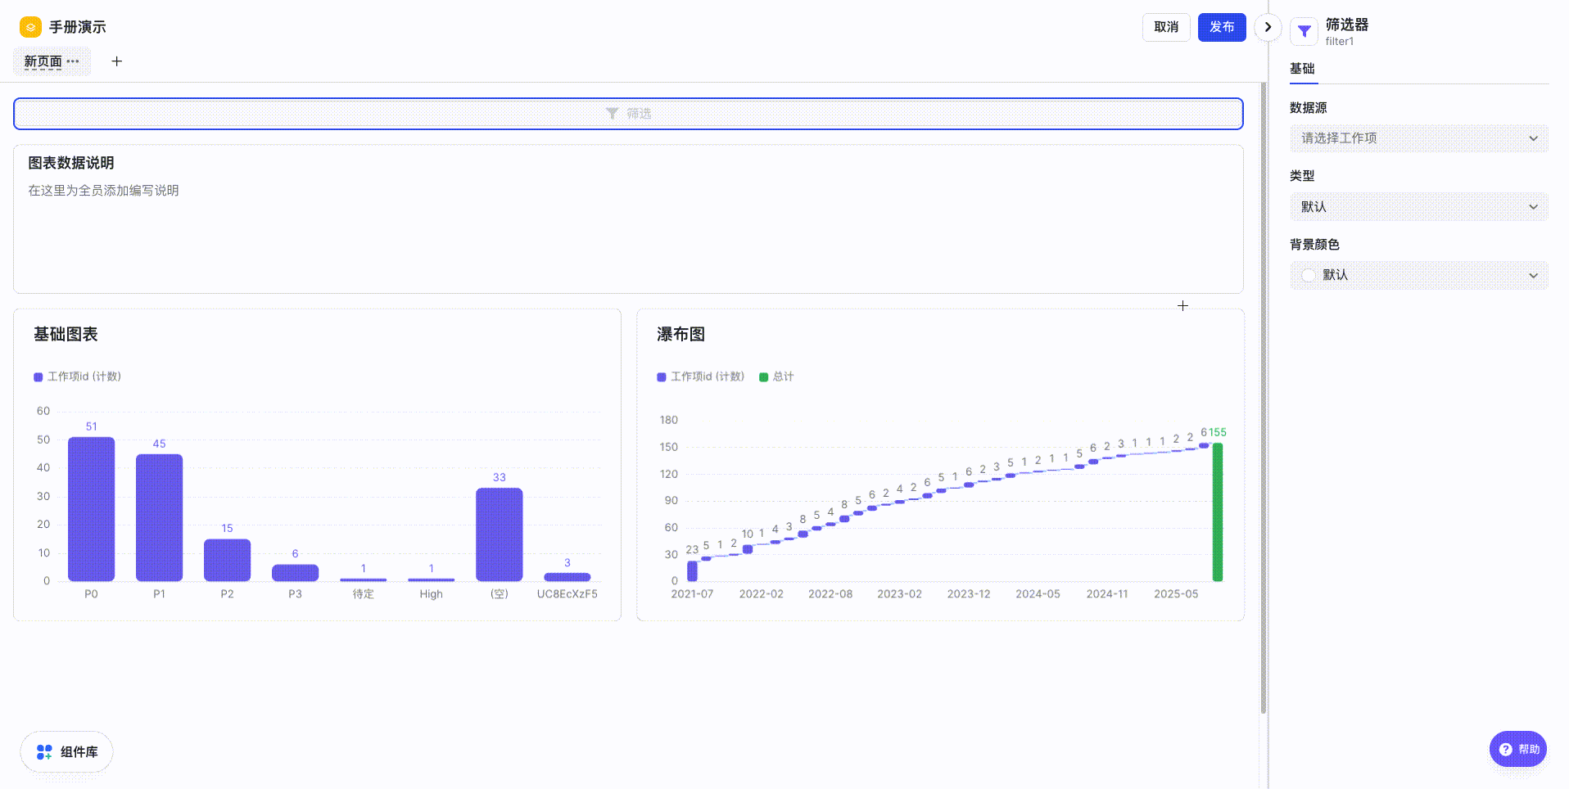Click the canvas vertical scrollbar
Screen dimensions: 1569x789
(x=1264, y=399)
